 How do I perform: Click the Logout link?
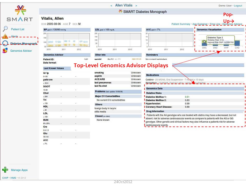(x=238, y=6)
